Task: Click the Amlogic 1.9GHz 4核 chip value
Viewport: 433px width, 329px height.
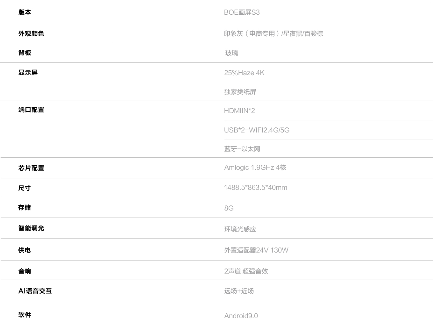Action: click(x=255, y=168)
